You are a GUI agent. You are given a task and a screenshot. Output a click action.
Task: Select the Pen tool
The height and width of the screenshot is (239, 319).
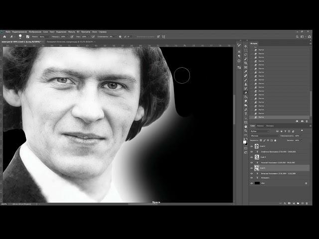tap(246, 110)
